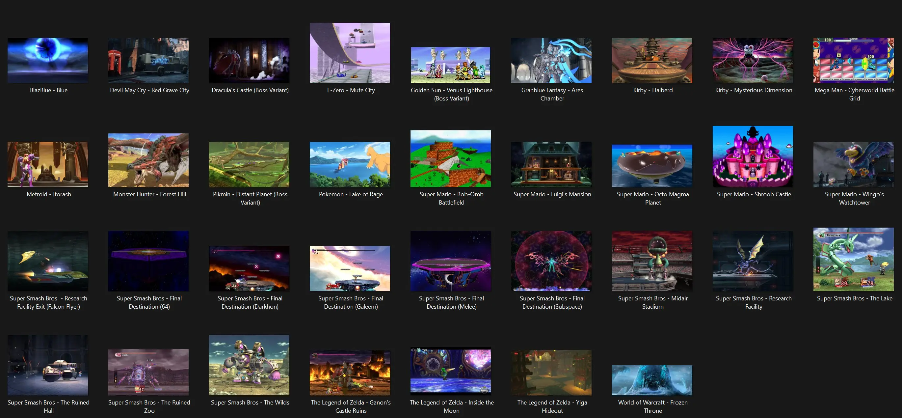Select Super Mario - Wingo's Watchtower image
The image size is (902, 418).
(x=854, y=164)
